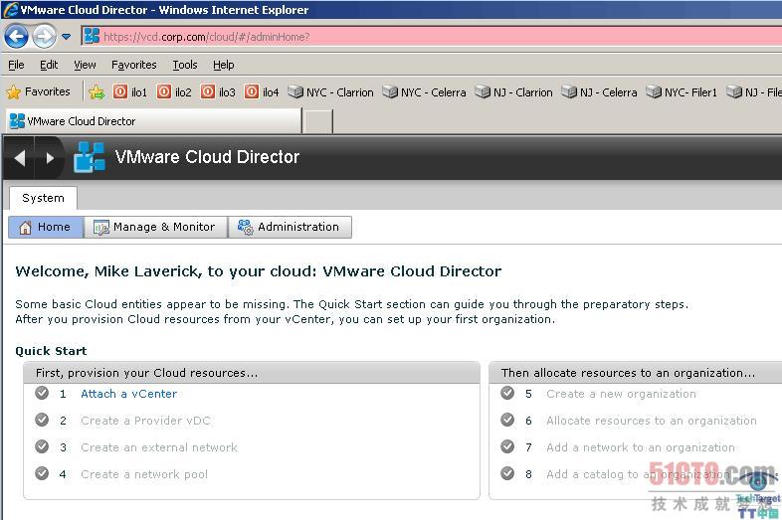Open the ilo1 bookmark
Image resolution: width=782 pixels, height=520 pixels.
(130, 92)
